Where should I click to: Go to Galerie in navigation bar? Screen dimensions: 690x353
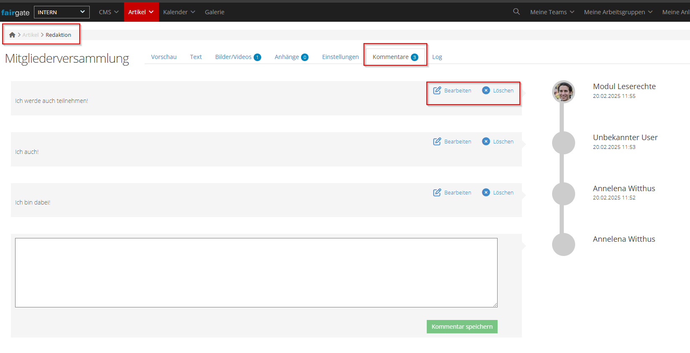(215, 12)
